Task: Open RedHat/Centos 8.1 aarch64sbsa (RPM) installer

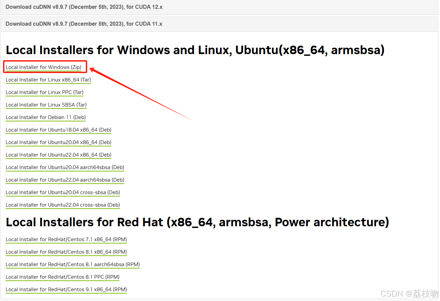Action: pyautogui.click(x=73, y=264)
